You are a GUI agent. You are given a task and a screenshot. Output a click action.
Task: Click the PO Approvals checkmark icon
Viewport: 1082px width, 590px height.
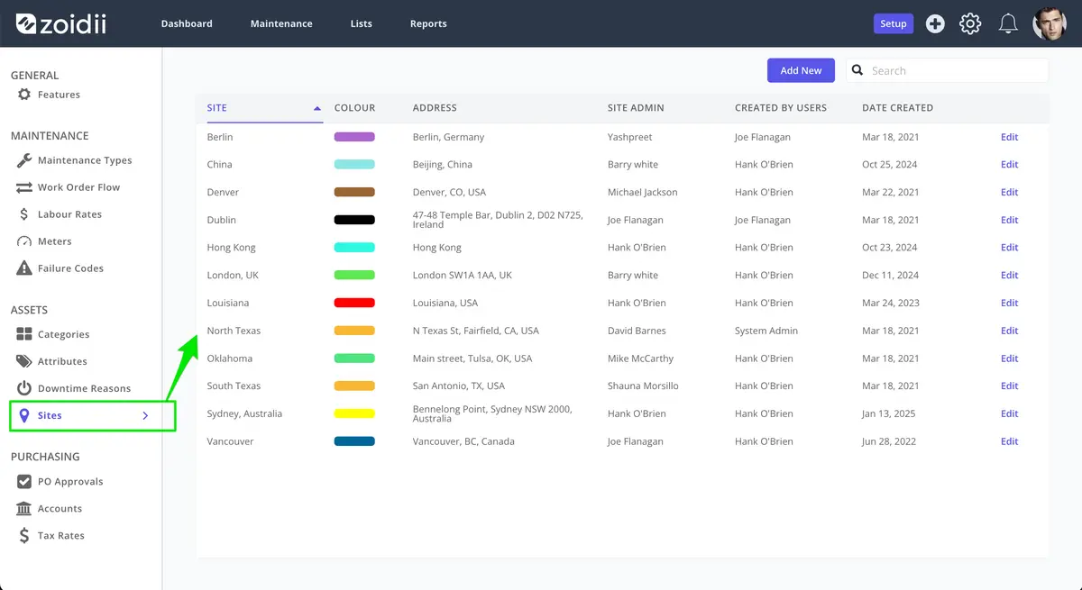[x=24, y=482]
